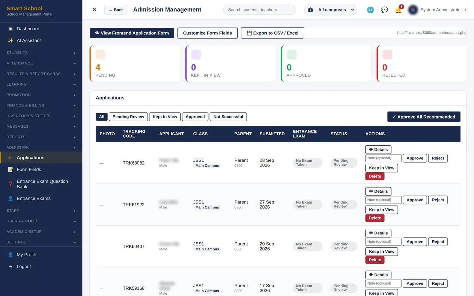The width and height of the screenshot is (474, 296).
Task: View Details for TRK68082
Action: (378, 149)
